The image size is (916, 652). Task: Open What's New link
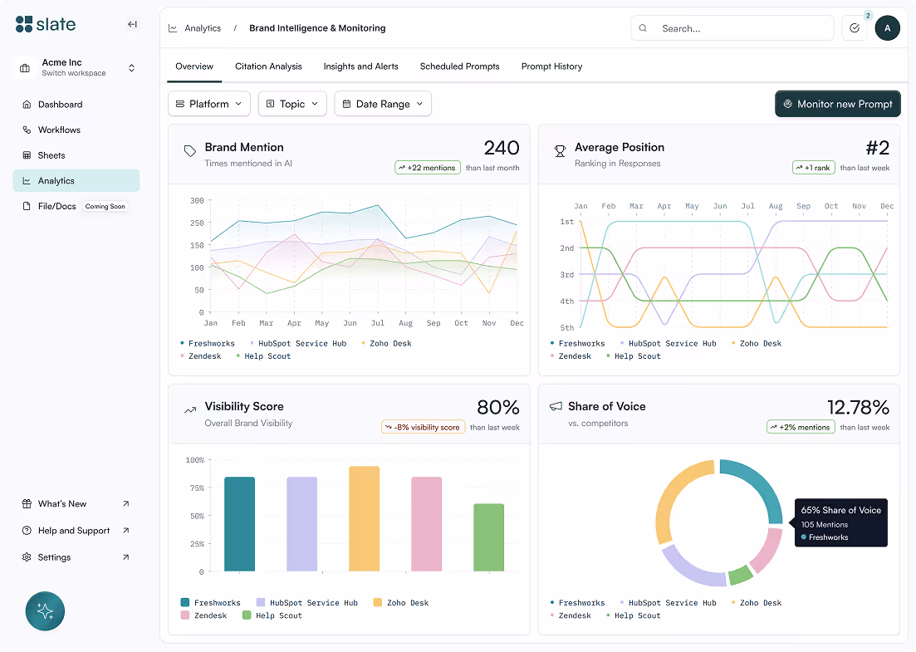coord(76,503)
